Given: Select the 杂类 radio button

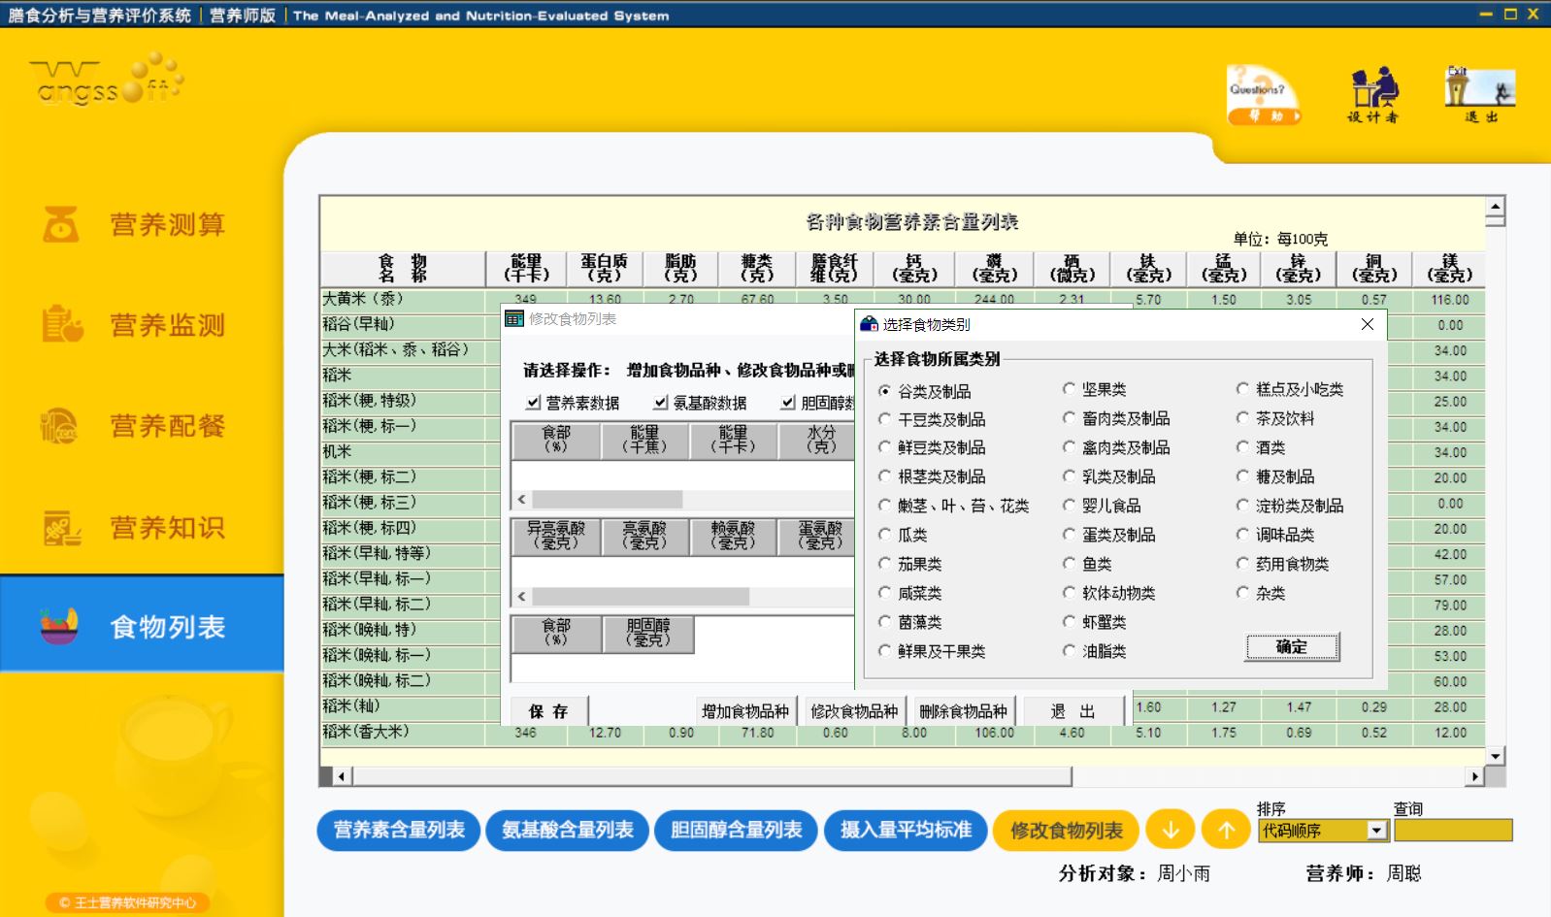Looking at the screenshot, I should click(x=1242, y=593).
